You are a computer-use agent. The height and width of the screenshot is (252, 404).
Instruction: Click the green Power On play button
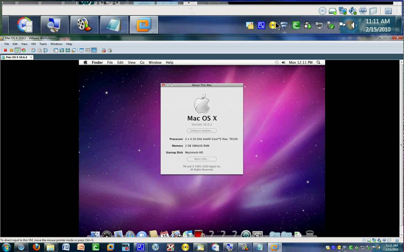coord(17,50)
